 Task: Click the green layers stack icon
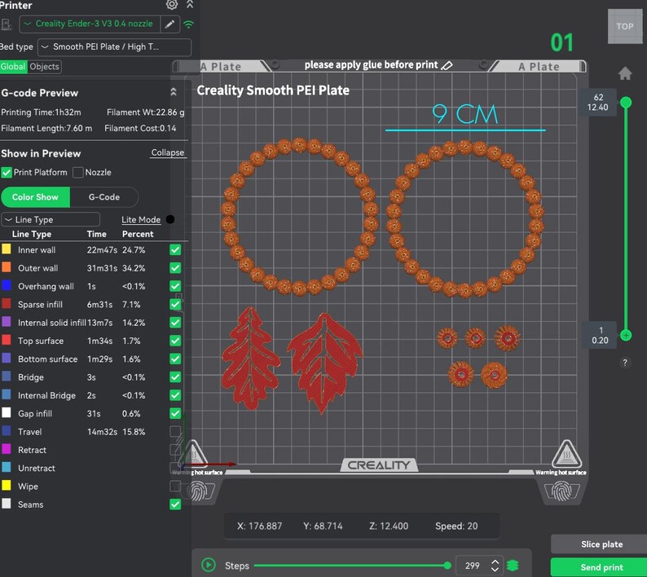click(513, 566)
